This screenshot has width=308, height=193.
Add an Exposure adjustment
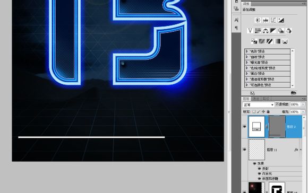point(281,20)
